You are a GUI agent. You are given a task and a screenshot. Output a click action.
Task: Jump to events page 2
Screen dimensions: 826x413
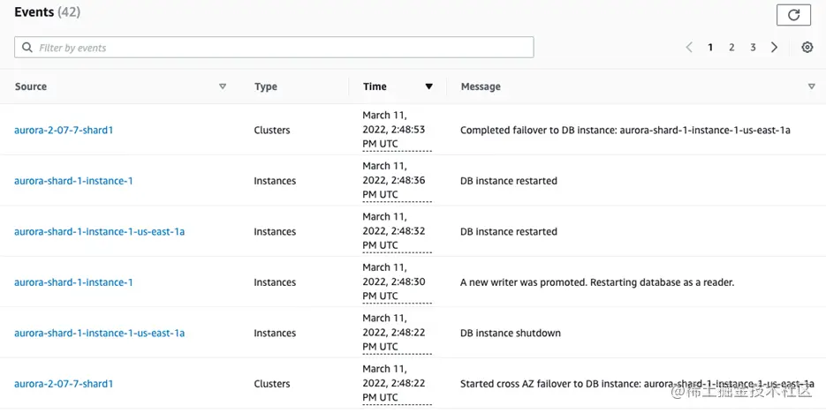(x=731, y=48)
